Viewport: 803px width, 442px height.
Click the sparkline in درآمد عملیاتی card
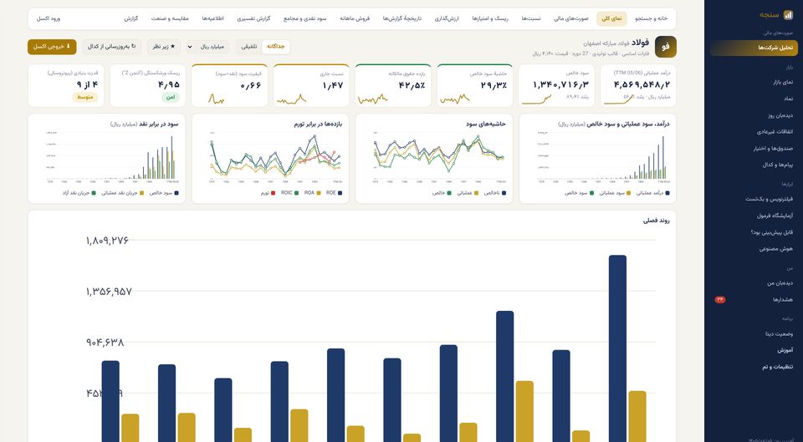(x=619, y=99)
